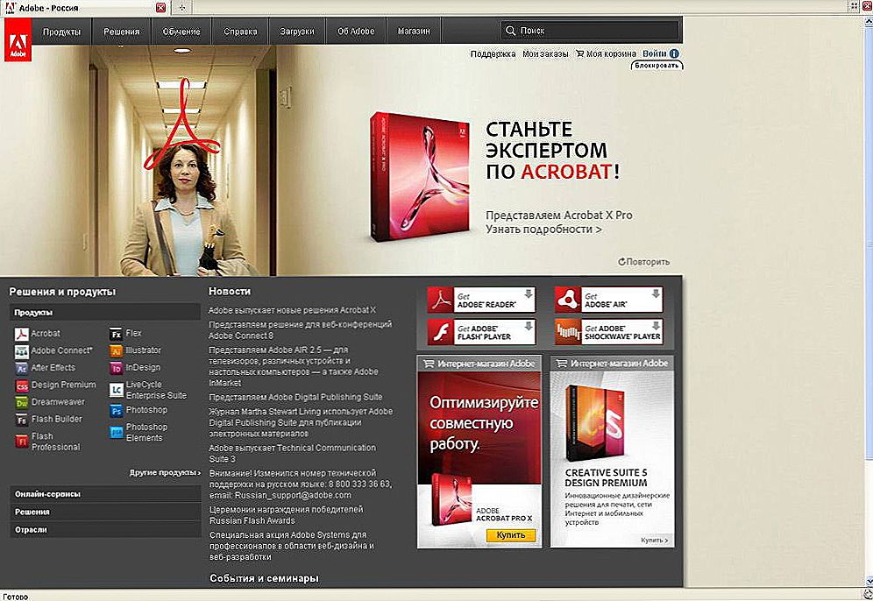Screen dimensions: 873x601
Task: Click the Design Premium CS5 icon
Action: (x=22, y=385)
